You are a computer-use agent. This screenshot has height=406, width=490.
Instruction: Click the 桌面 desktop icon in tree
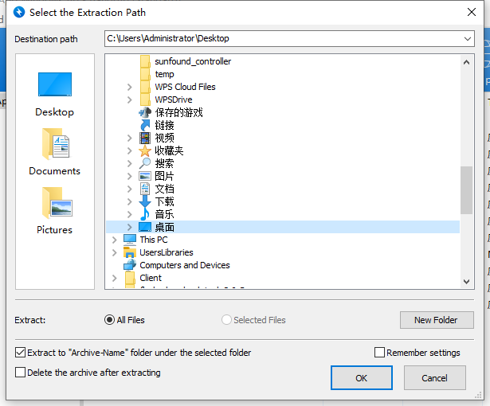[x=145, y=227]
